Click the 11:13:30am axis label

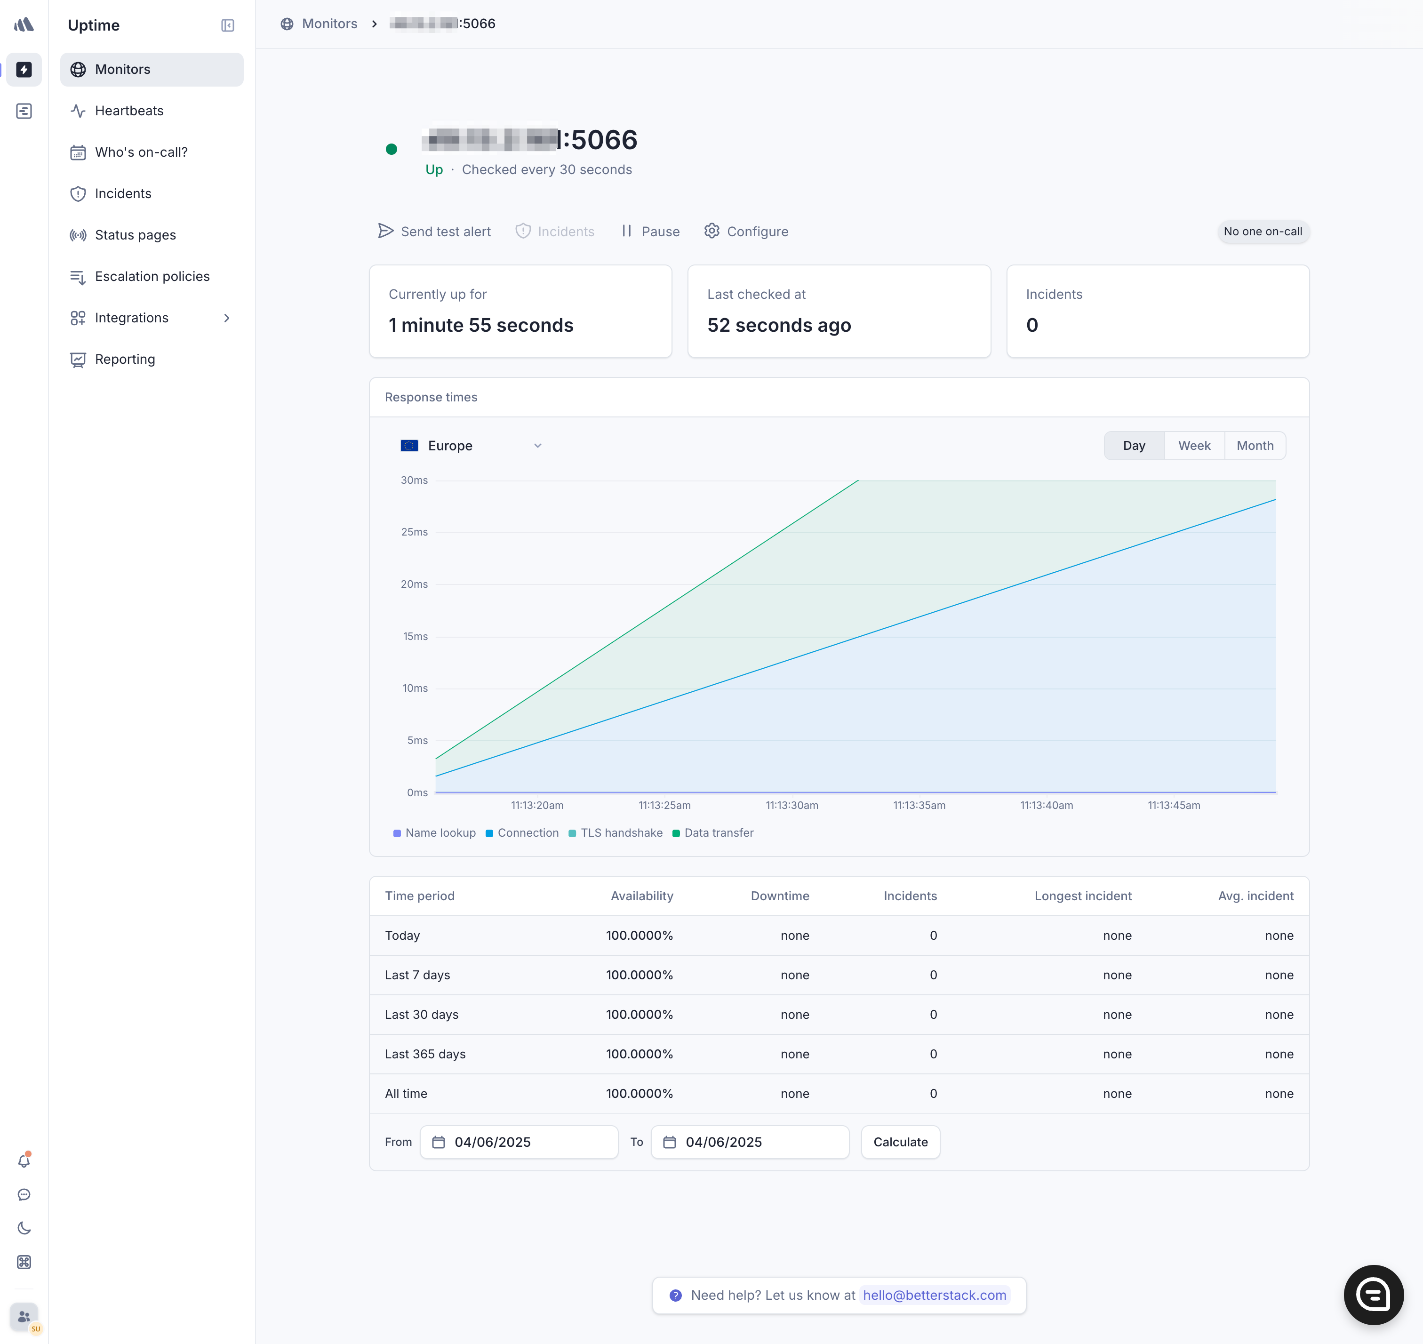[792, 805]
